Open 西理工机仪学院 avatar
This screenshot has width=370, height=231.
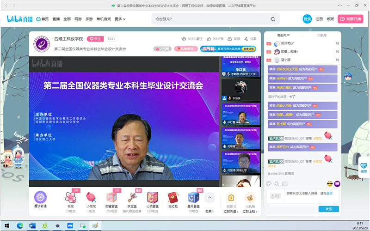pyautogui.click(x=42, y=44)
